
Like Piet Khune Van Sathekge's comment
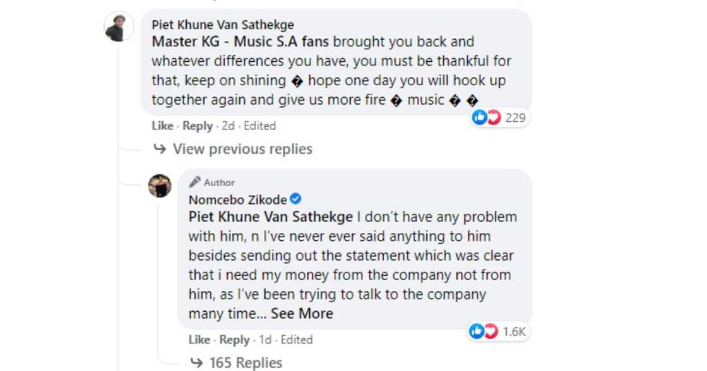[162, 126]
